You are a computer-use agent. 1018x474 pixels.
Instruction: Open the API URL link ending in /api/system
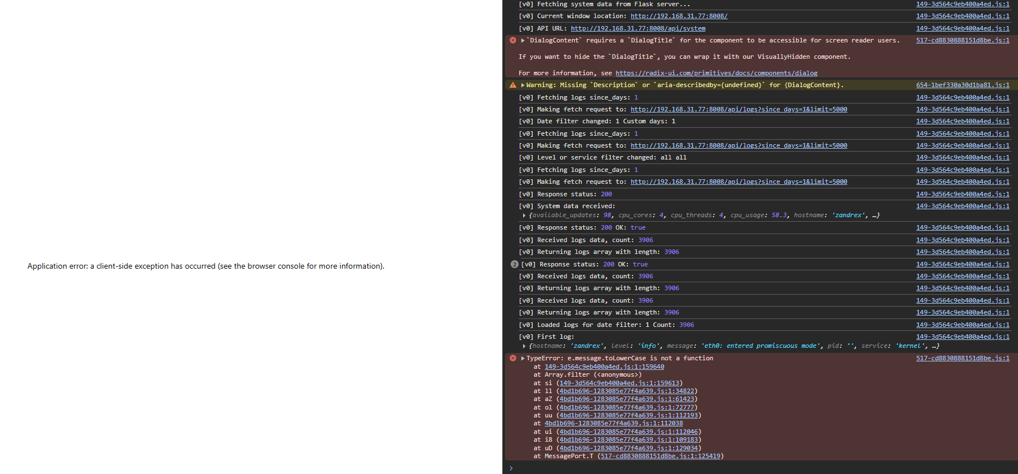[638, 29]
